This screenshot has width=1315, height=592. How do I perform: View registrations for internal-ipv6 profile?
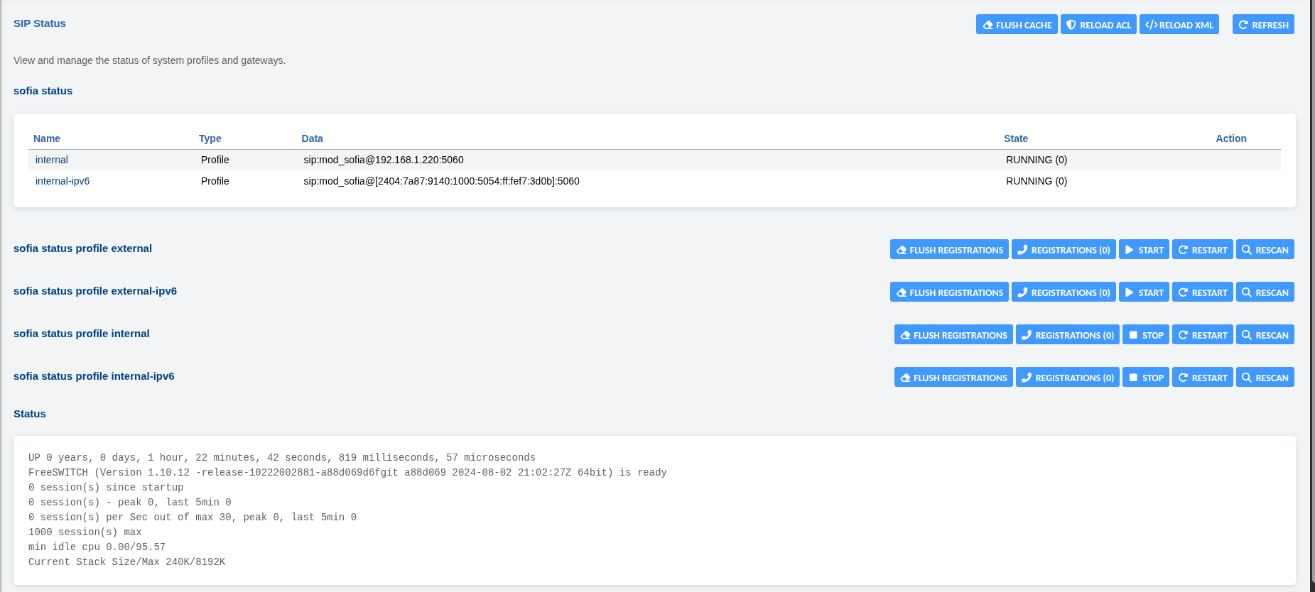tap(1067, 378)
